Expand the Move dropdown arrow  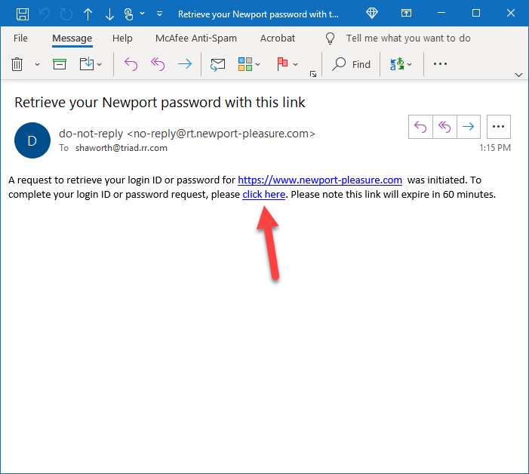100,64
